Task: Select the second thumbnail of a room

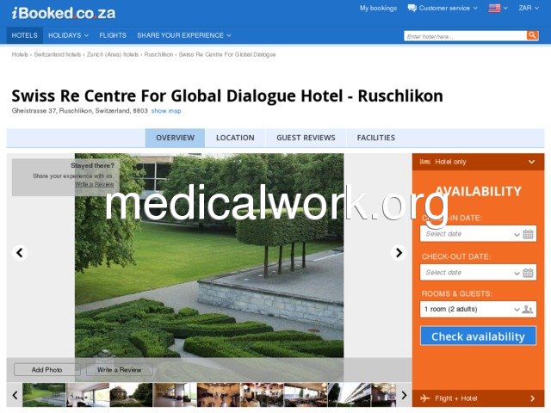Action: 88,395
